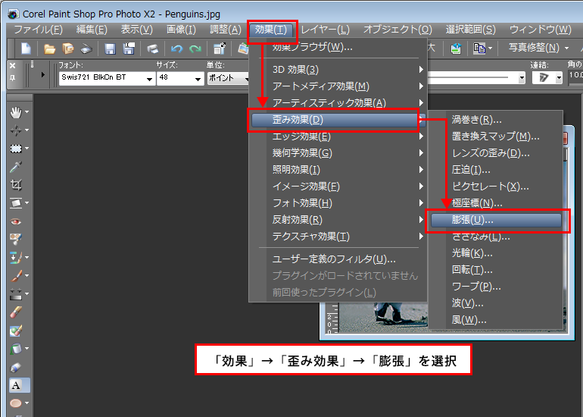Expand the 写真修整(N) dropdown
This screenshot has width=583, height=417.
point(566,49)
